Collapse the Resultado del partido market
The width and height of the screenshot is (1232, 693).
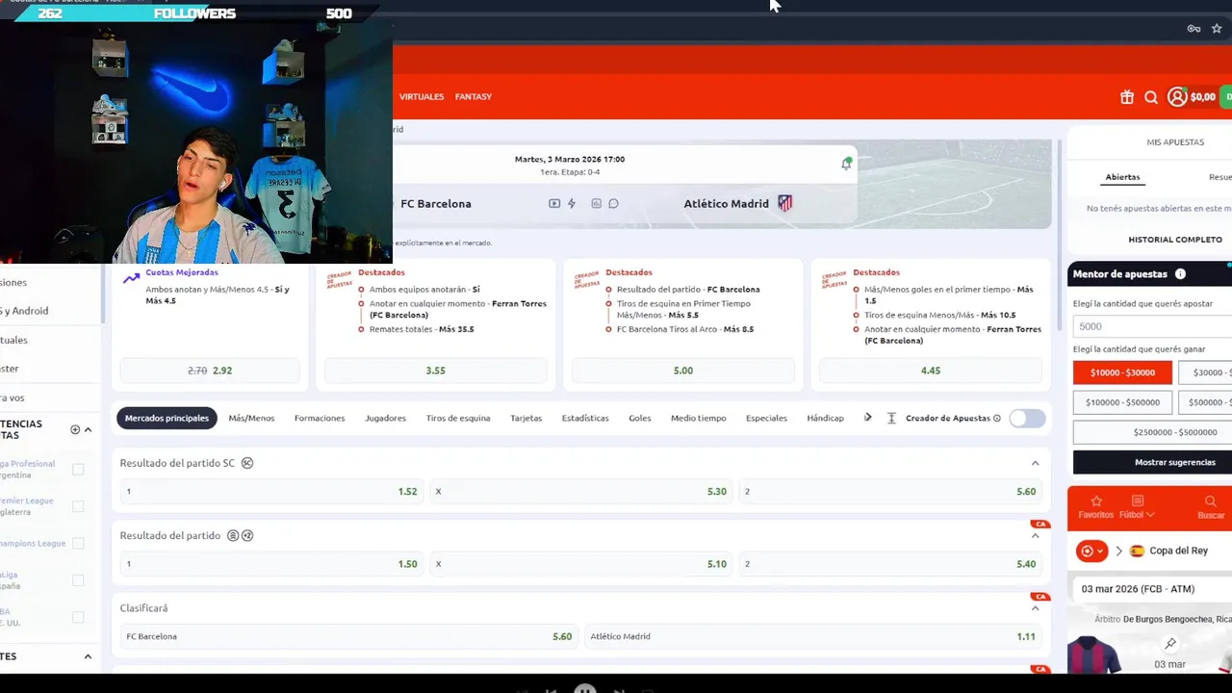1036,536
